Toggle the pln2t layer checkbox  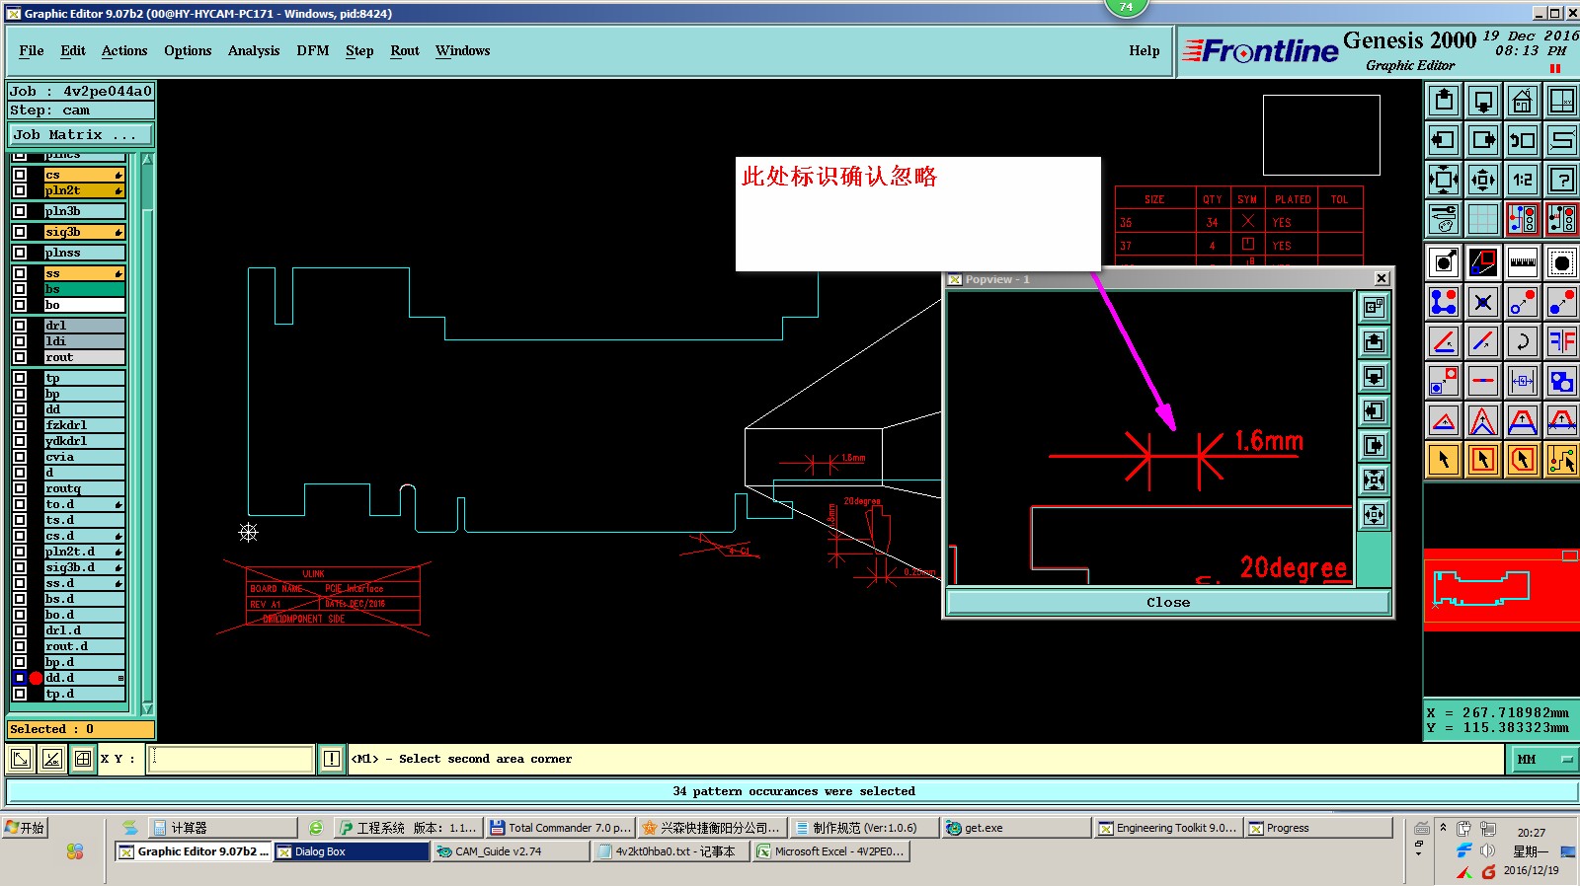point(20,190)
